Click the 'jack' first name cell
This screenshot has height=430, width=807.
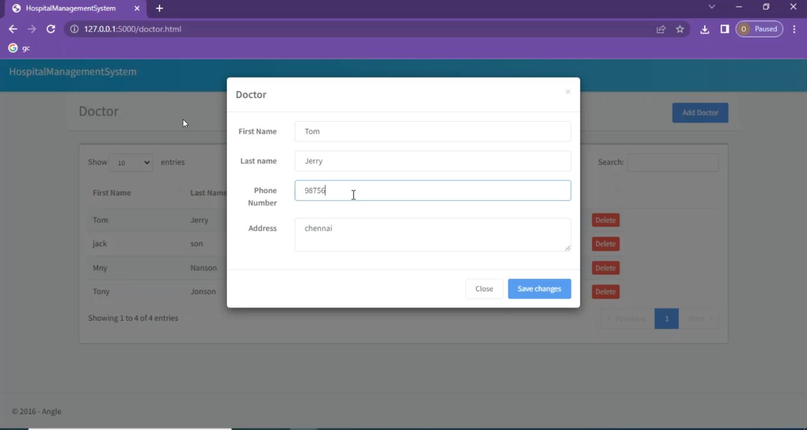pyautogui.click(x=100, y=244)
